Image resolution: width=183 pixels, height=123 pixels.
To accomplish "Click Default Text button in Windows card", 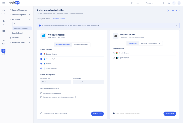I will pyautogui.click(x=97, y=114).
